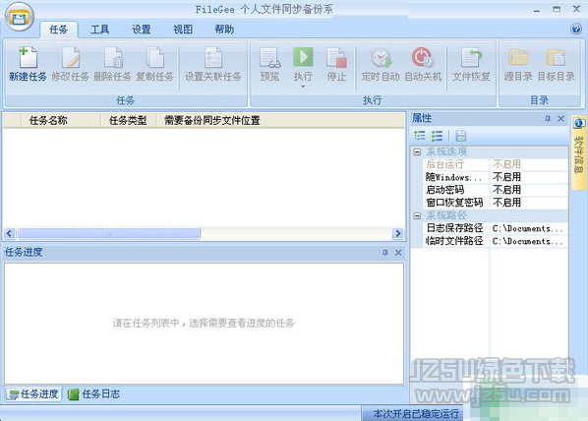Viewport: 588px width, 421px height.
Task: Open the dropdown arrow under 执行
Action: click(x=303, y=87)
